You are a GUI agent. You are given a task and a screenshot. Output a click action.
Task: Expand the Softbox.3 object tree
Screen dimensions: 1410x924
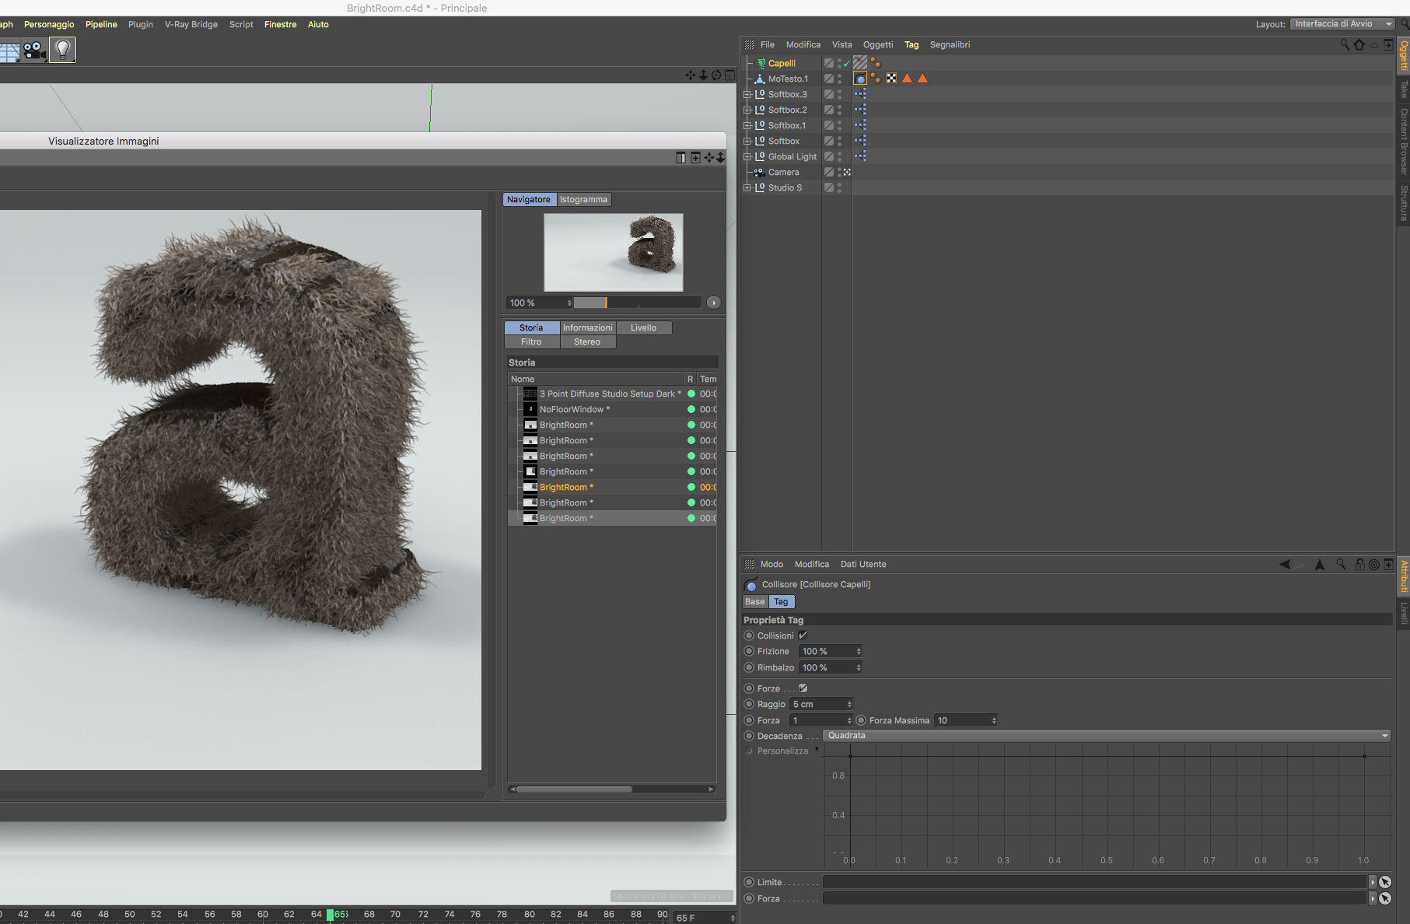(747, 95)
